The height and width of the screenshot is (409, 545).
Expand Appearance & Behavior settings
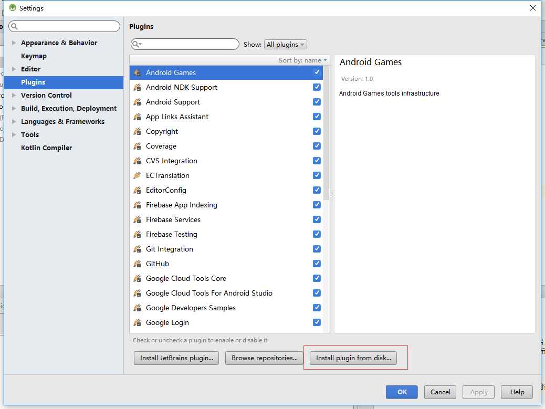coord(14,43)
